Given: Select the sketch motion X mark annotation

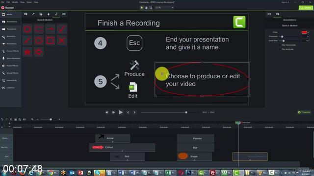Looking at the screenshot, I should tap(61, 41).
